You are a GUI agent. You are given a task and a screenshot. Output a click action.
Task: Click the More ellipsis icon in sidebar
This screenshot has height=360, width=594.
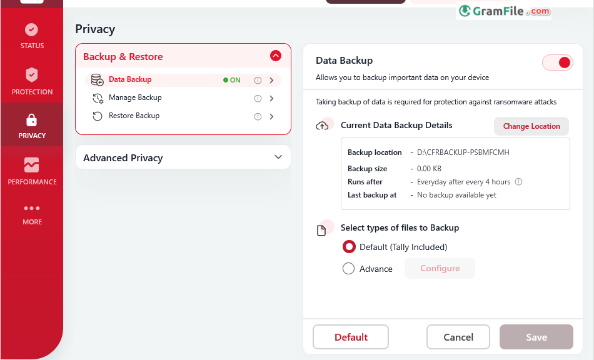click(31, 209)
